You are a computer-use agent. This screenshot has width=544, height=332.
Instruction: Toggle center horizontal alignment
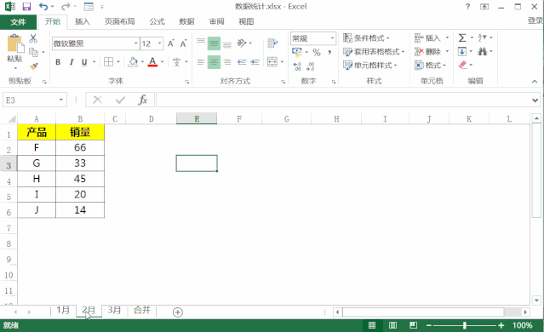point(214,62)
